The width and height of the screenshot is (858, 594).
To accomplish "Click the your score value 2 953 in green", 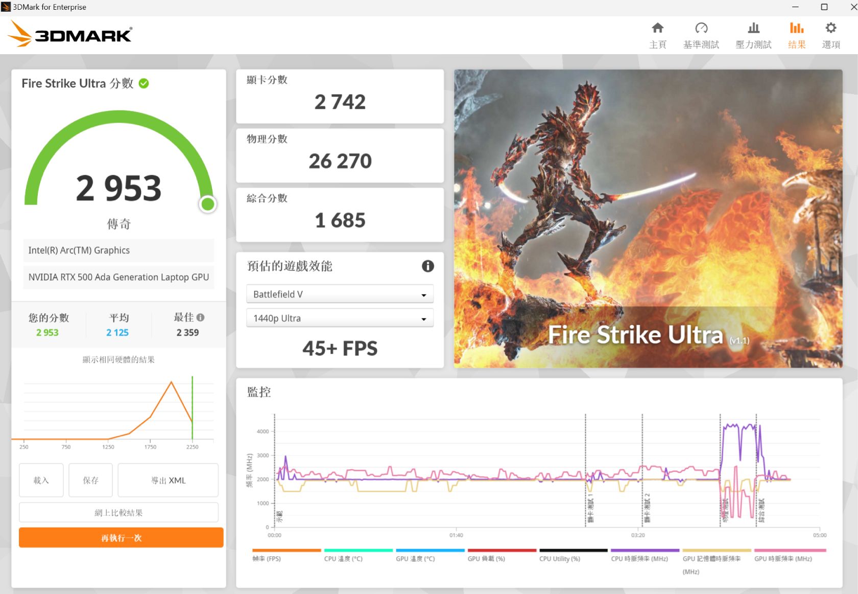I will pyautogui.click(x=47, y=332).
